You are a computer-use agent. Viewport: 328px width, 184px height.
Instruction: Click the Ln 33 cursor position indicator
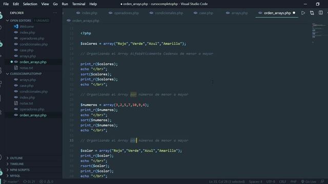pyautogui.click(x=227, y=182)
